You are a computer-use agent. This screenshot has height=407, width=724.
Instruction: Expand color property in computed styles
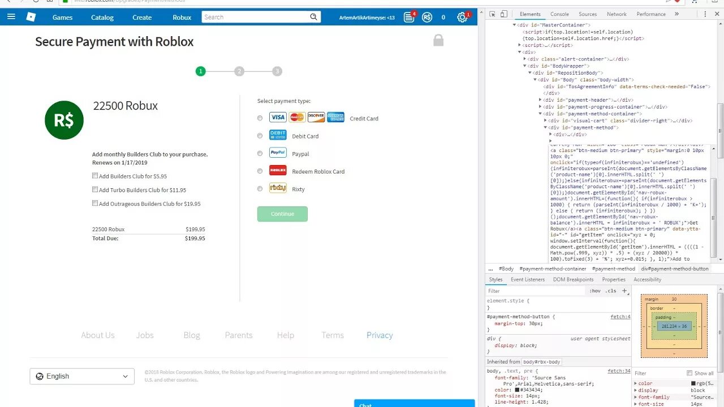click(636, 383)
